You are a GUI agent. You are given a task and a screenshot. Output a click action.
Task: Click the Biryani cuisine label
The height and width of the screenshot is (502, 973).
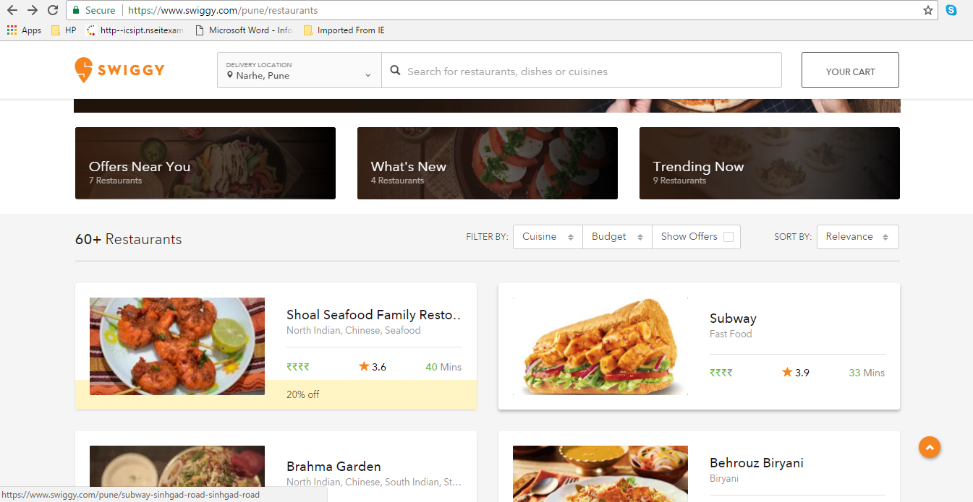click(724, 478)
